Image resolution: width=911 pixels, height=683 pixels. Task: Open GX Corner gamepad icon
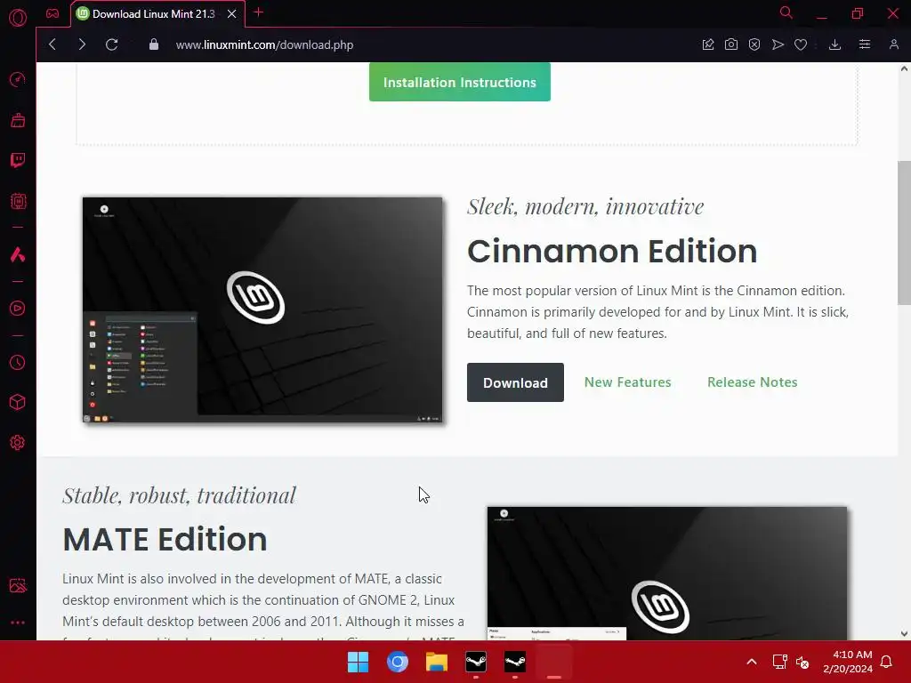point(52,13)
